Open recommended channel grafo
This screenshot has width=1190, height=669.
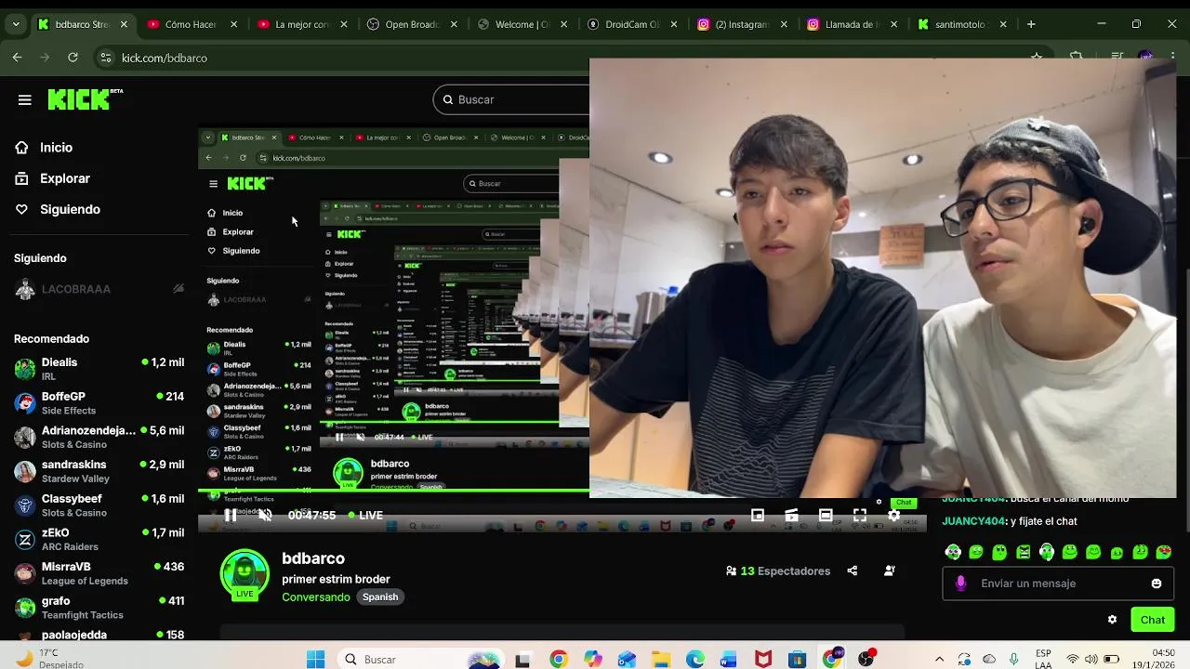pos(99,608)
